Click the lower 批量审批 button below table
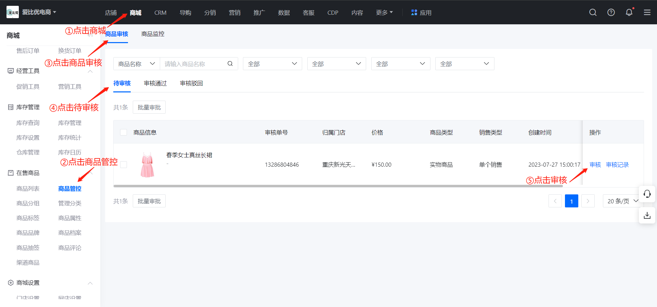Image resolution: width=657 pixels, height=307 pixels. [x=149, y=201]
